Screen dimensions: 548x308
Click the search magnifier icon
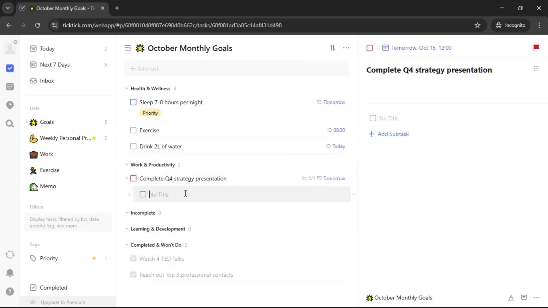[10, 123]
